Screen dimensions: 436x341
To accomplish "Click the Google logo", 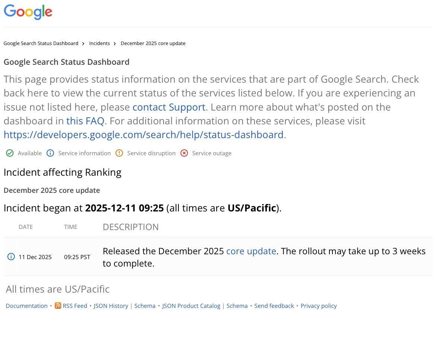I will (x=28, y=12).
